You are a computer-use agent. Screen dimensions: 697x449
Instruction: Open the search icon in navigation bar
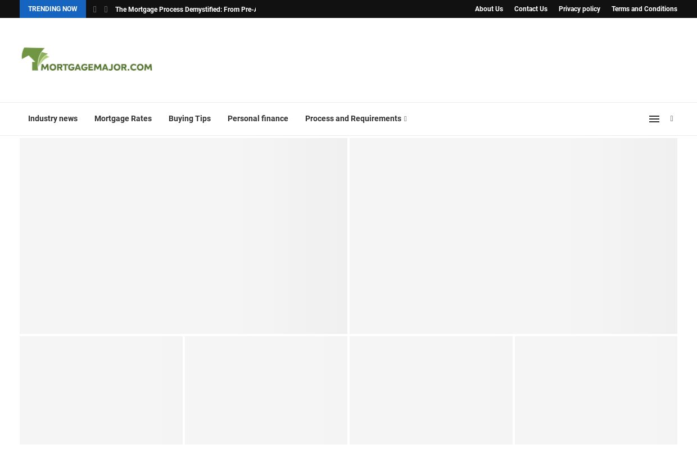tap(672, 119)
